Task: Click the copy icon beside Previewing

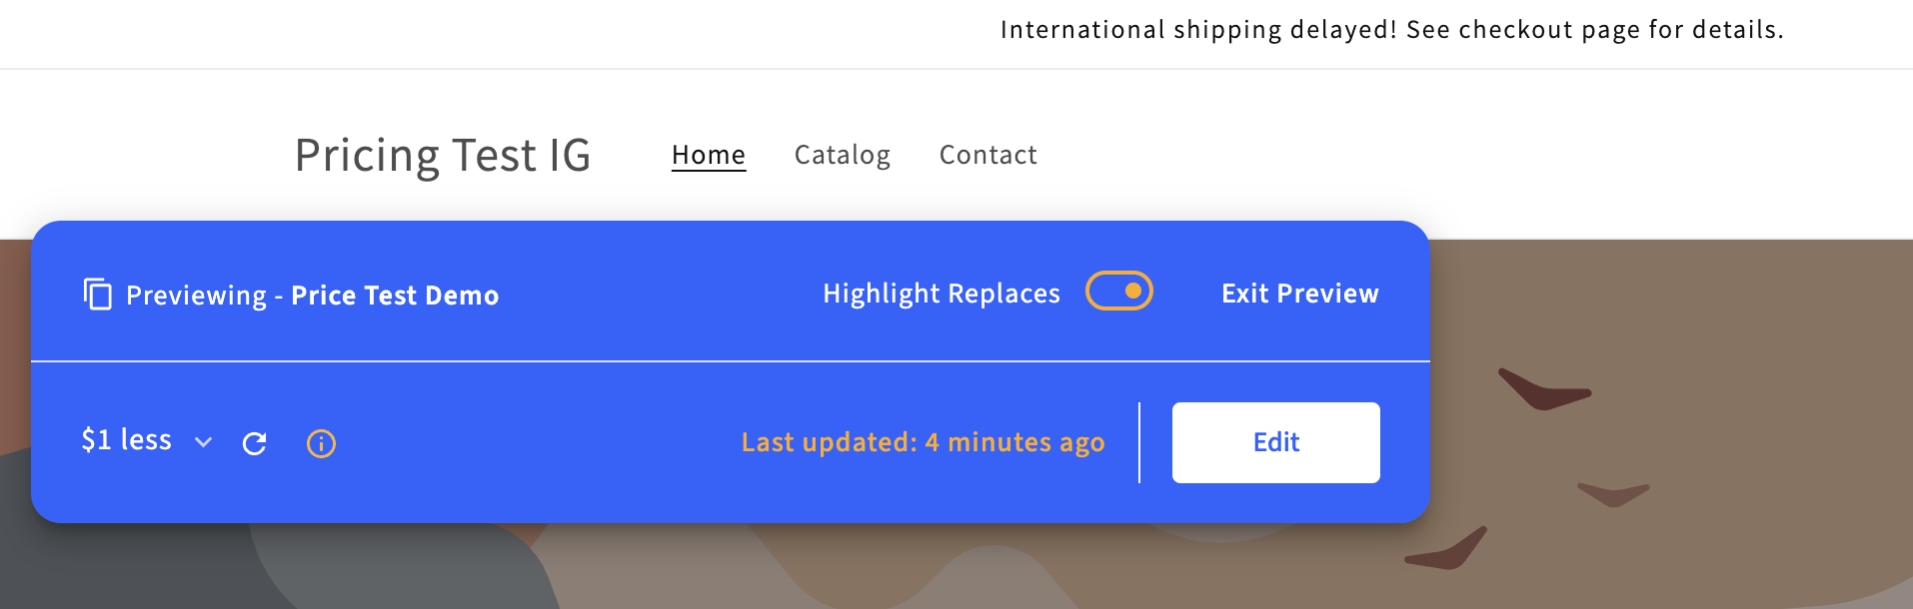Action: click(97, 295)
